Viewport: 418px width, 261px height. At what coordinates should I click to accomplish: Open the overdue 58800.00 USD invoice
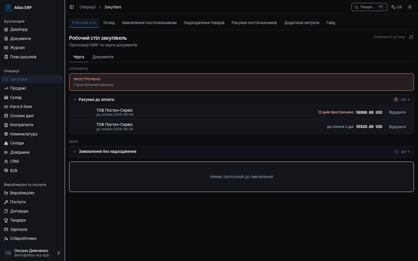pos(397,112)
